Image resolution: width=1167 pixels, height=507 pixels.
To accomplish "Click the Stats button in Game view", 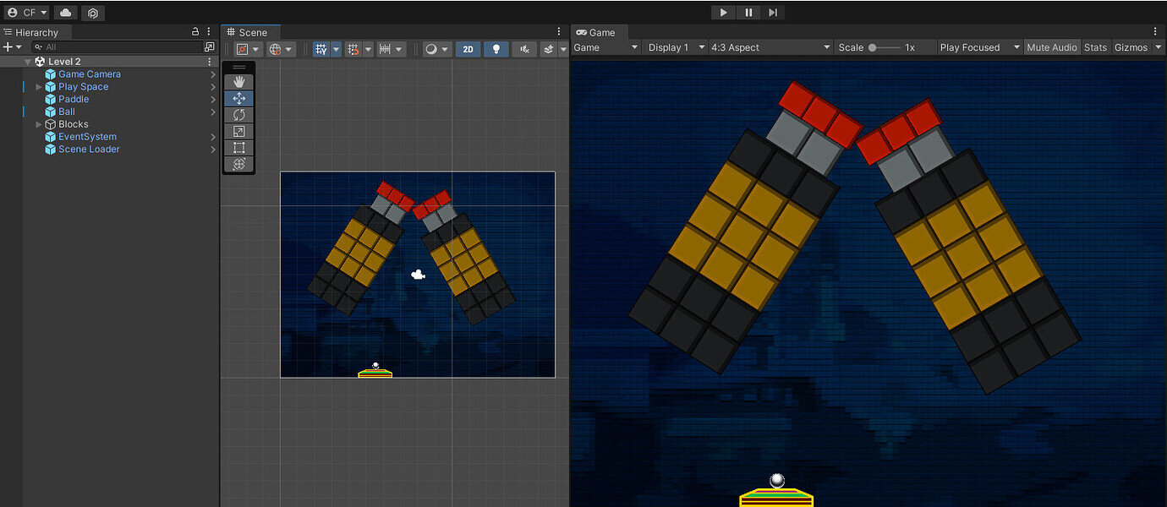I will 1095,47.
